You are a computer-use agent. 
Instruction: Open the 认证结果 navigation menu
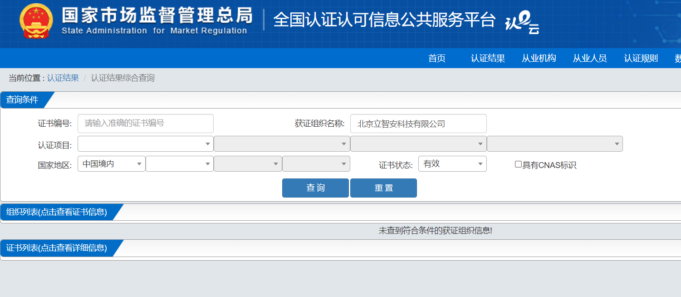[488, 58]
